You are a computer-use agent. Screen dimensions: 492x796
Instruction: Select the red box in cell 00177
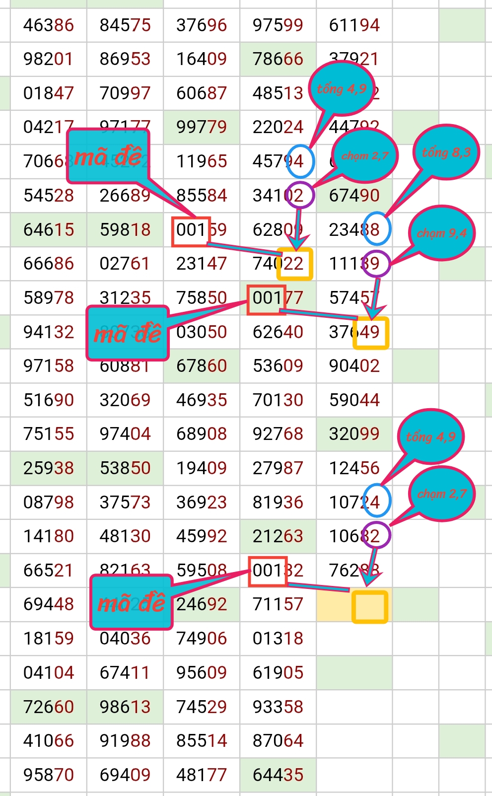267,299
